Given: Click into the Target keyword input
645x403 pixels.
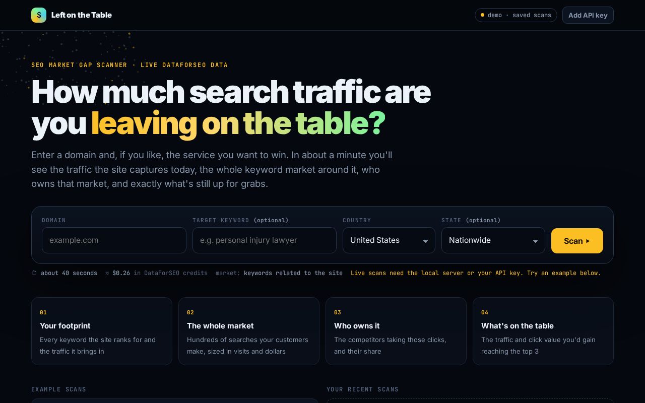Looking at the screenshot, I should tap(265, 240).
